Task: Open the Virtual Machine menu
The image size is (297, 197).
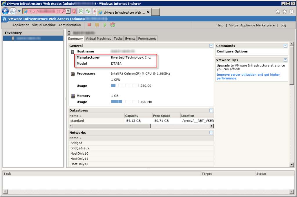Action: tap(44, 25)
